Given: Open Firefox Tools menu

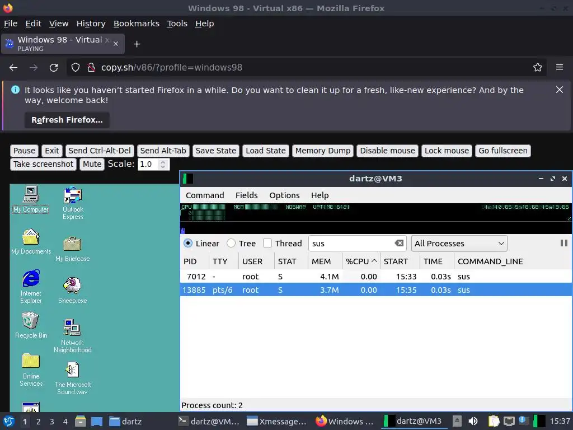Looking at the screenshot, I should [177, 24].
